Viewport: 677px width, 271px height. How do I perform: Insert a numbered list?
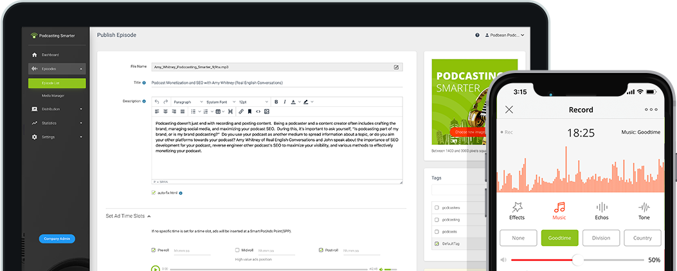(206, 111)
